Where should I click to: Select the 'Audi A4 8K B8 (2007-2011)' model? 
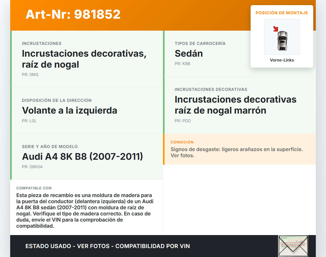point(83,156)
